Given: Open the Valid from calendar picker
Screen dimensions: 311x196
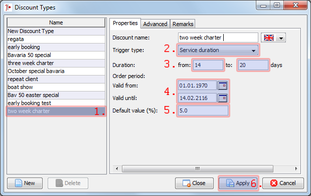Looking at the screenshot, I should coord(223,85).
